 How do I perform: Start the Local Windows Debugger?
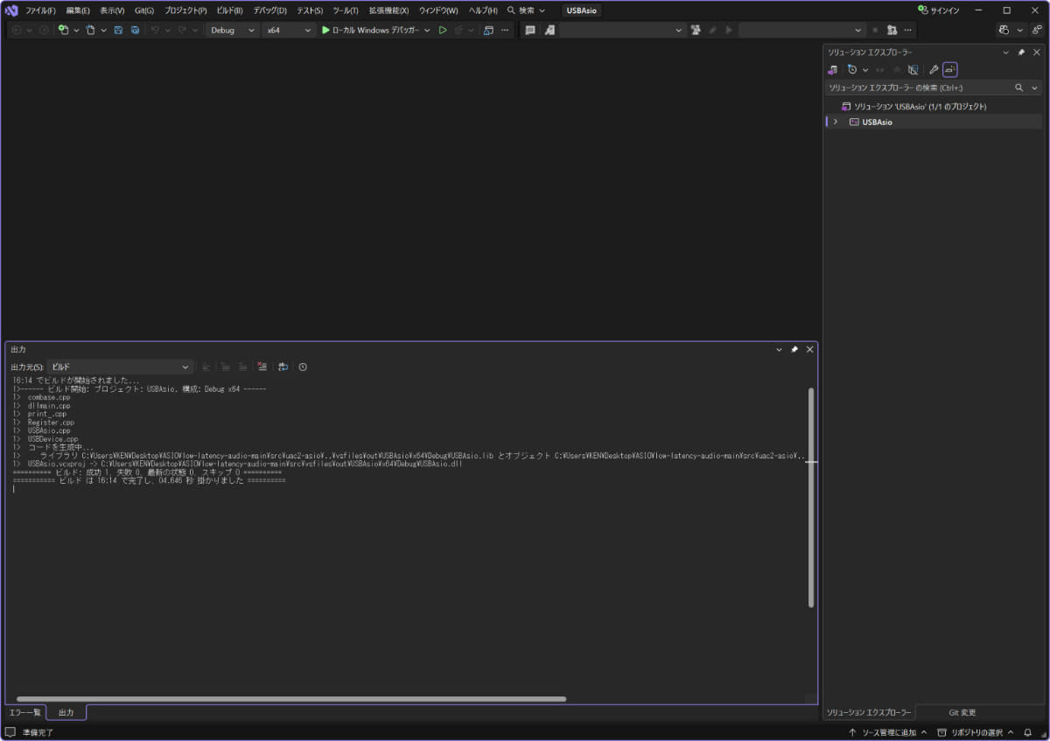point(371,30)
